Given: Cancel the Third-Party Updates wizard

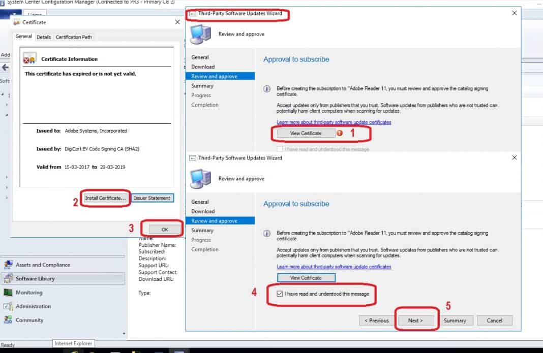Looking at the screenshot, I should click(x=494, y=320).
